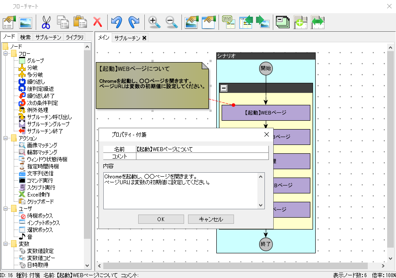This screenshot has height=278, width=396.
Task: Click the 表示ノード数: 6 status text
Action: (x=350, y=275)
